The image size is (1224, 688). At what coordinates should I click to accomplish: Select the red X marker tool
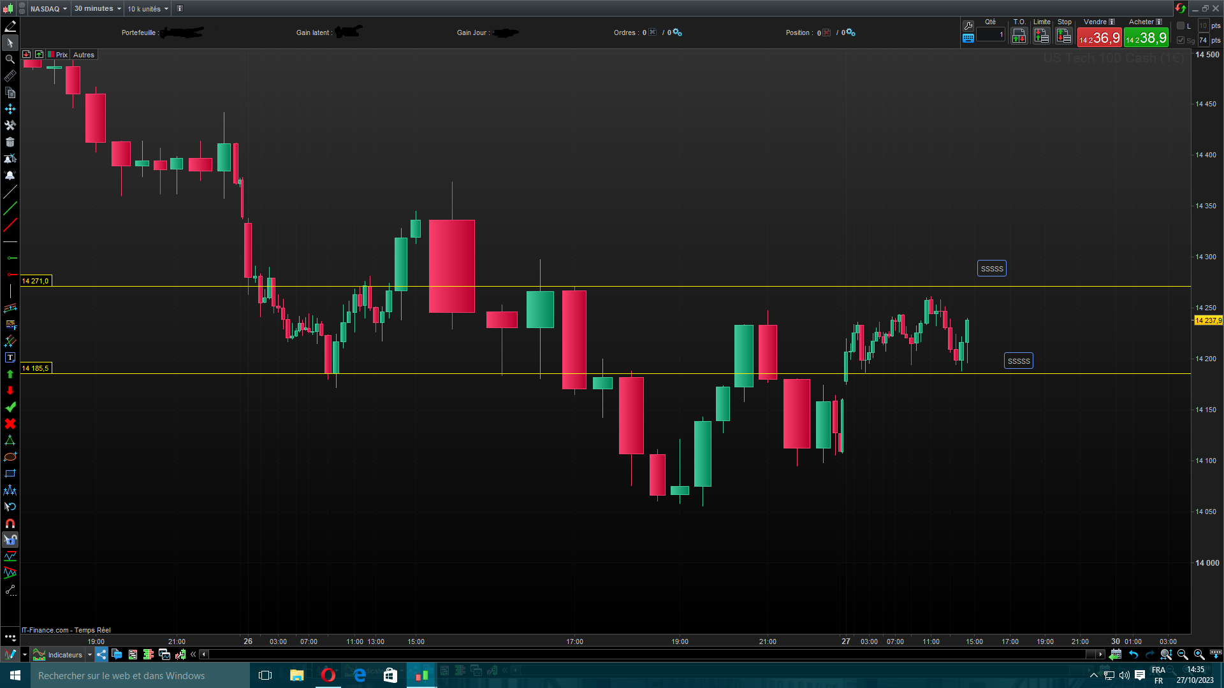pos(10,424)
